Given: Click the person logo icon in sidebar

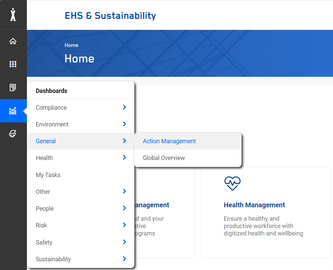Looking at the screenshot, I should [13, 14].
